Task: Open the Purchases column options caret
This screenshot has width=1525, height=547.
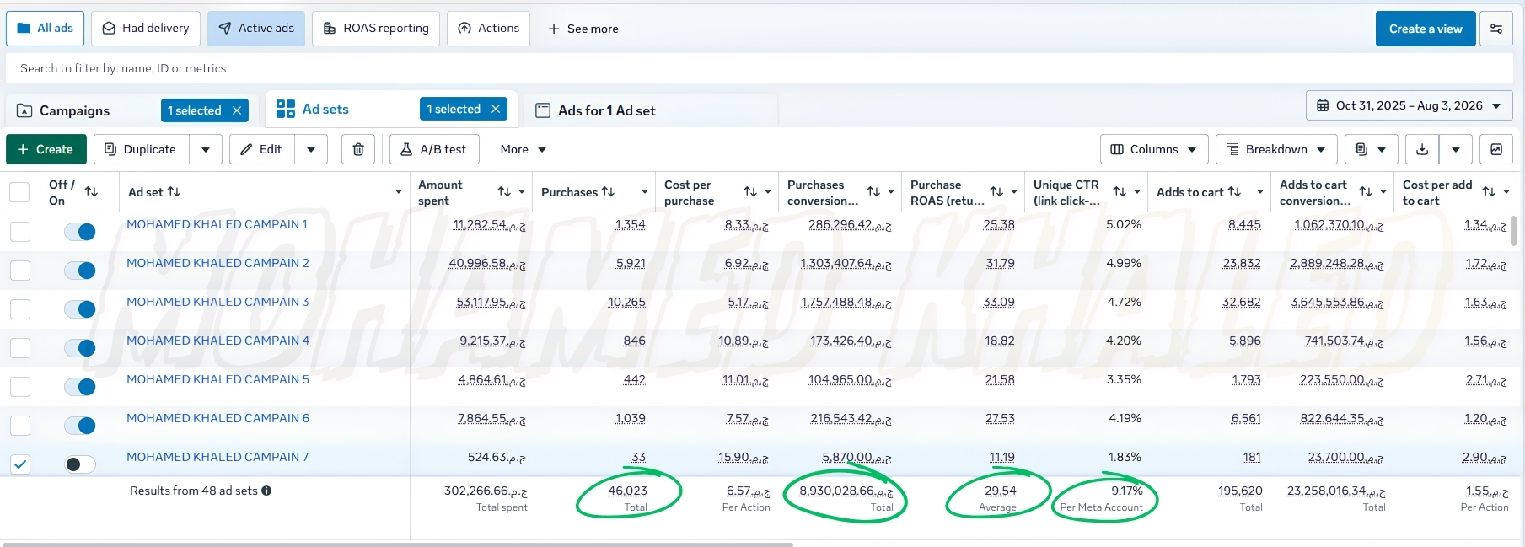Action: [645, 192]
